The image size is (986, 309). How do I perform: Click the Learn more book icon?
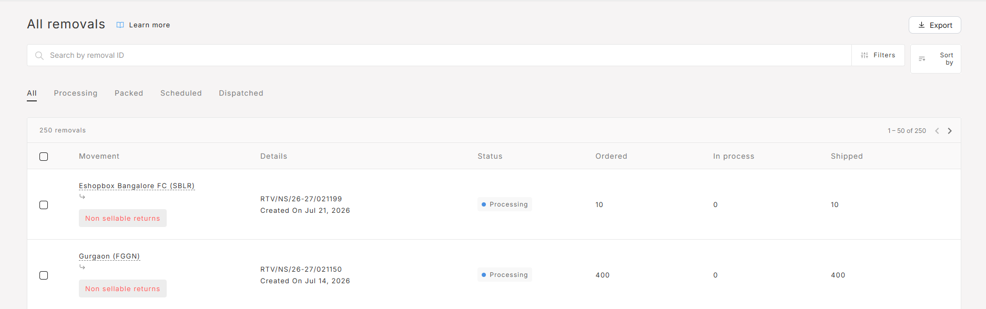pos(120,25)
